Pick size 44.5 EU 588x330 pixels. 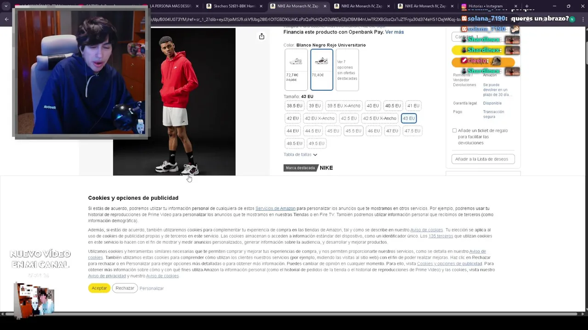[313, 131]
